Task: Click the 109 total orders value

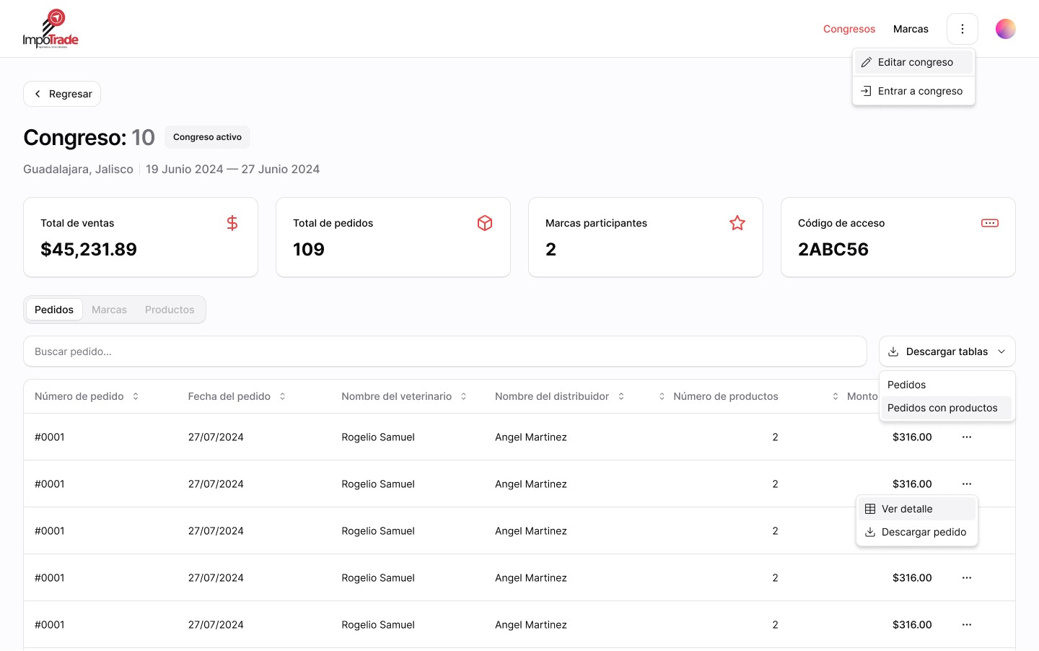Action: (309, 250)
